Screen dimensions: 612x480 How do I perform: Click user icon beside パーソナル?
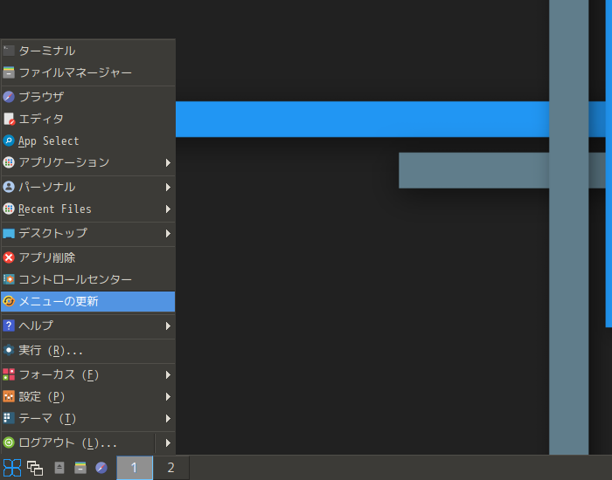[x=9, y=187]
